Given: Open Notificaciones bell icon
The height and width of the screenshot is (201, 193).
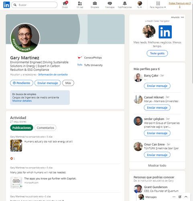Looking at the screenshot, I should pyautogui.click(x=125, y=5).
